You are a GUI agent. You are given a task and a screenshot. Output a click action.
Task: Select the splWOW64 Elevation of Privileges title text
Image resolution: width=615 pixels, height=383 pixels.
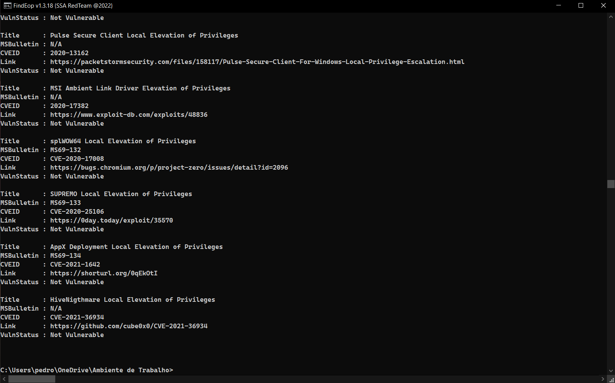[x=123, y=141]
